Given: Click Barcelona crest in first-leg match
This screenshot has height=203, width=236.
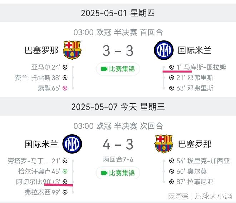Looking at the screenshot, I should tap(72, 50).
